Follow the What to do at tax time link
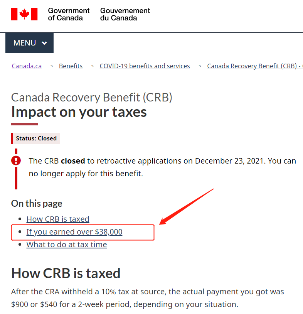Screen dimensions: 303x314 pyautogui.click(x=67, y=245)
